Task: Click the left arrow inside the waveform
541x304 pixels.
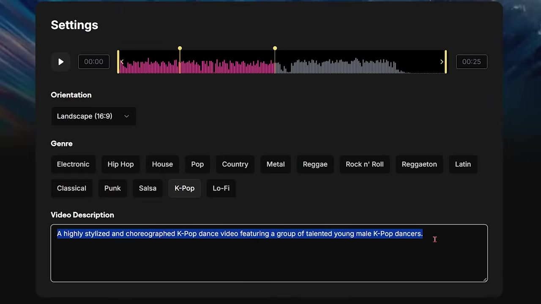Action: [122, 62]
